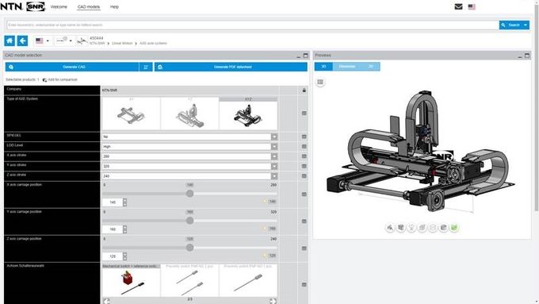Open the preview list menu icon

click(320, 82)
